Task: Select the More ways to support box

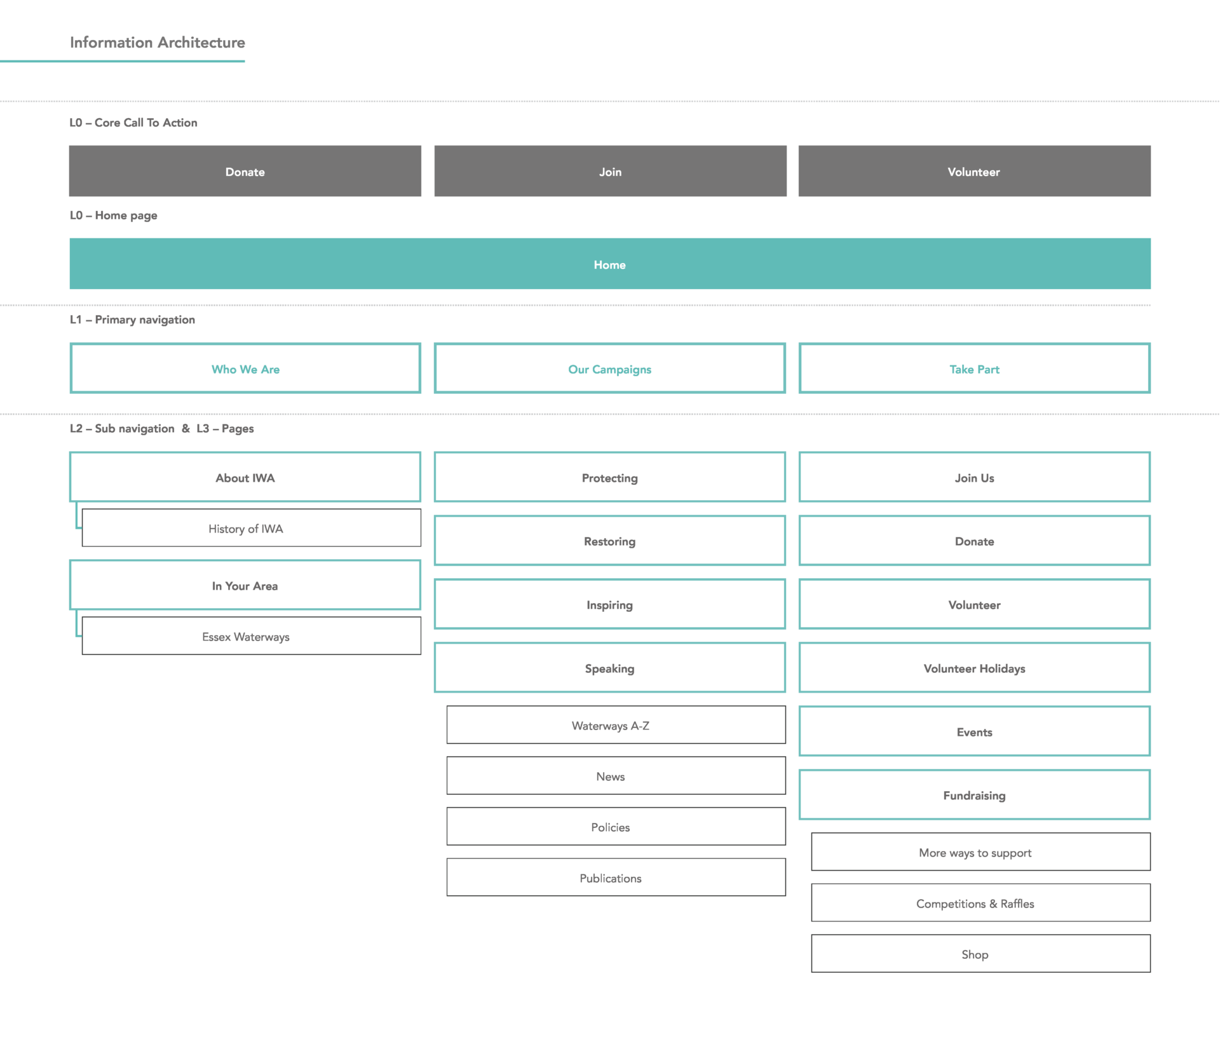Action: 981,851
